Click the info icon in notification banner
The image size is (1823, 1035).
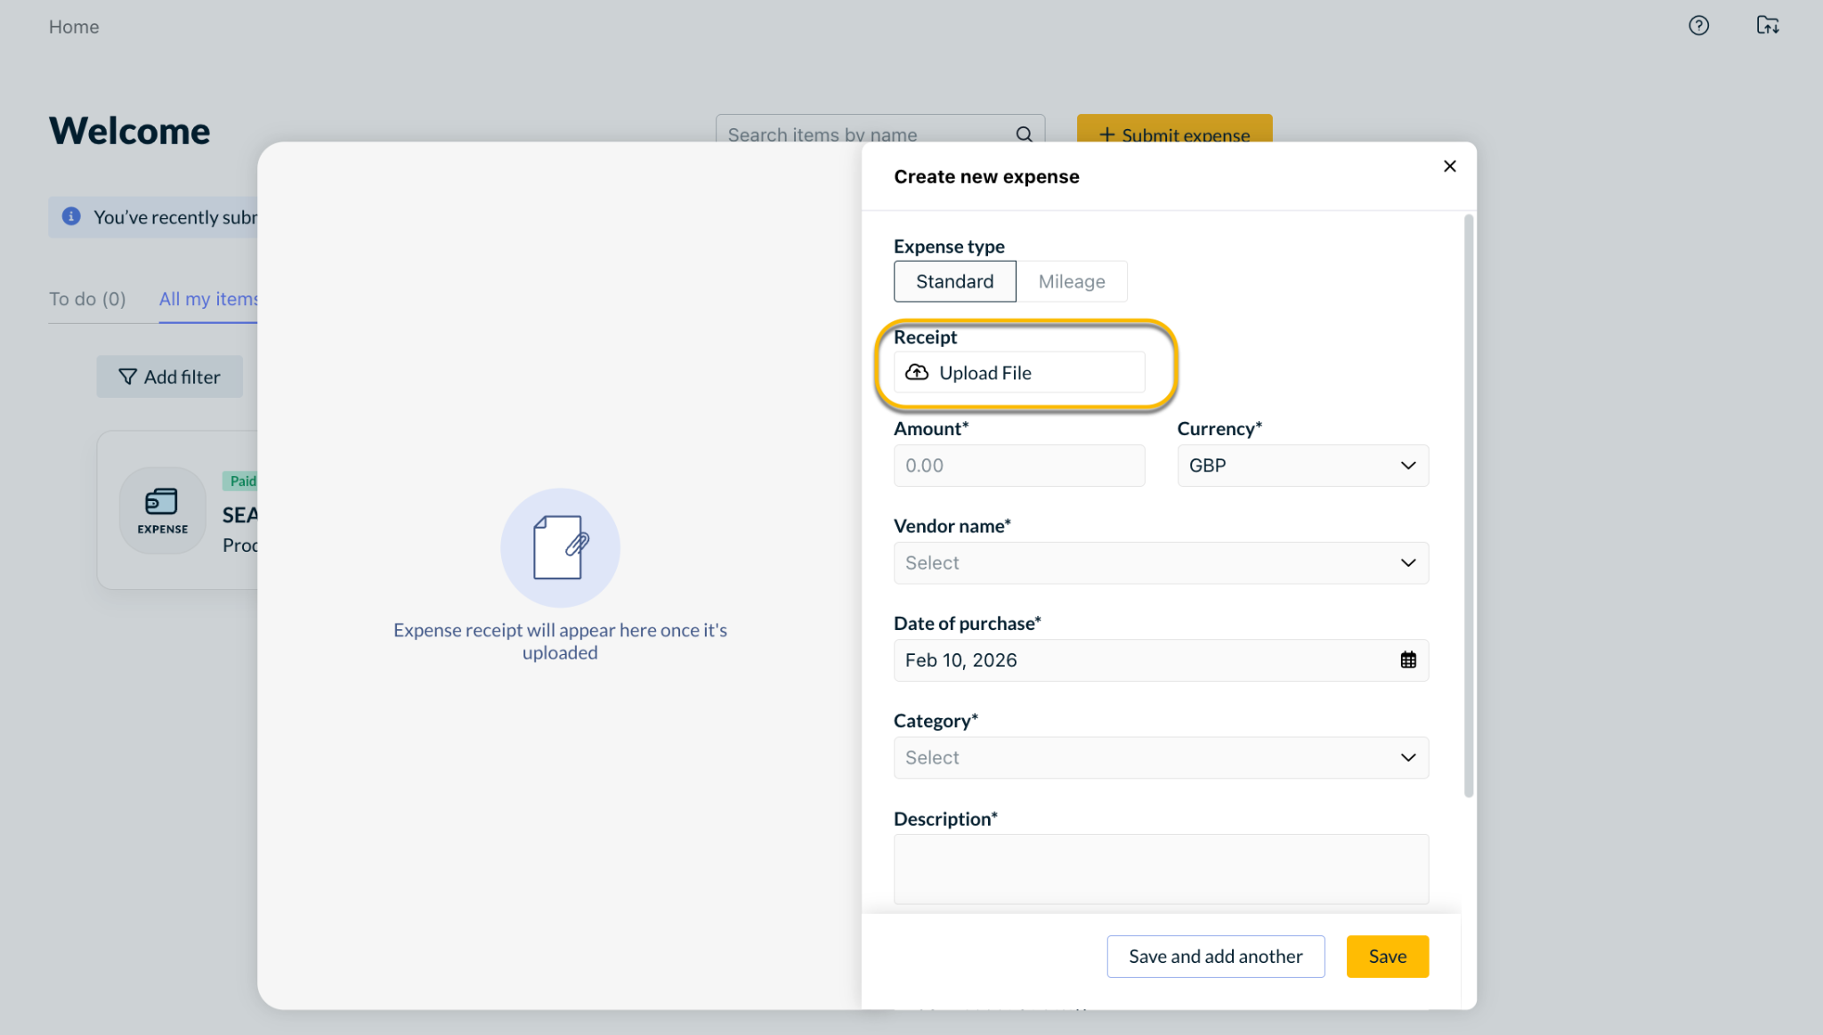tap(71, 217)
